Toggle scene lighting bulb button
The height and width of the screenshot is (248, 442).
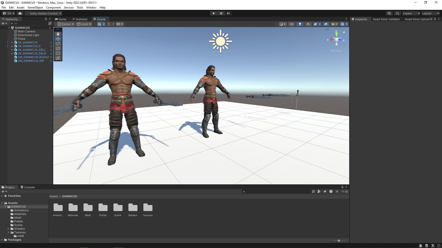[x=300, y=24]
